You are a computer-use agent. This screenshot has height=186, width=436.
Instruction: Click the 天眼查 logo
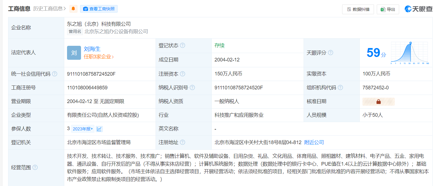[418, 9]
